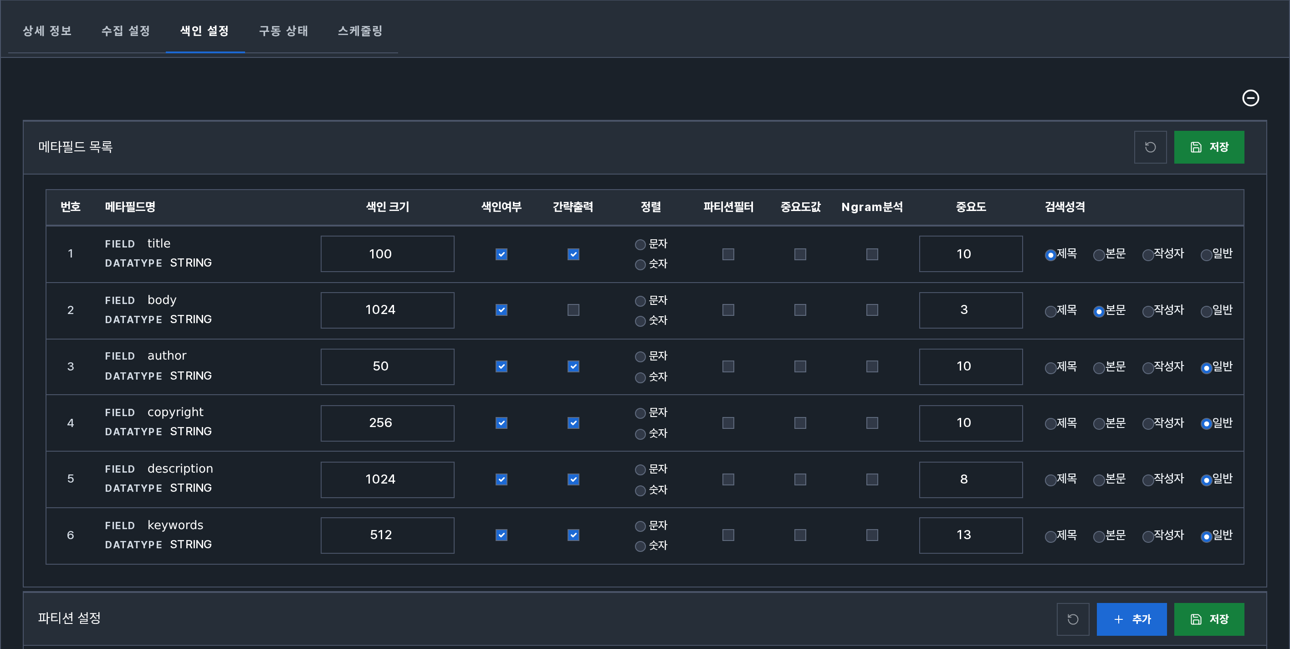The image size is (1290, 649).
Task: Save the 파티션 설정 with 저장 button
Action: pyautogui.click(x=1209, y=619)
